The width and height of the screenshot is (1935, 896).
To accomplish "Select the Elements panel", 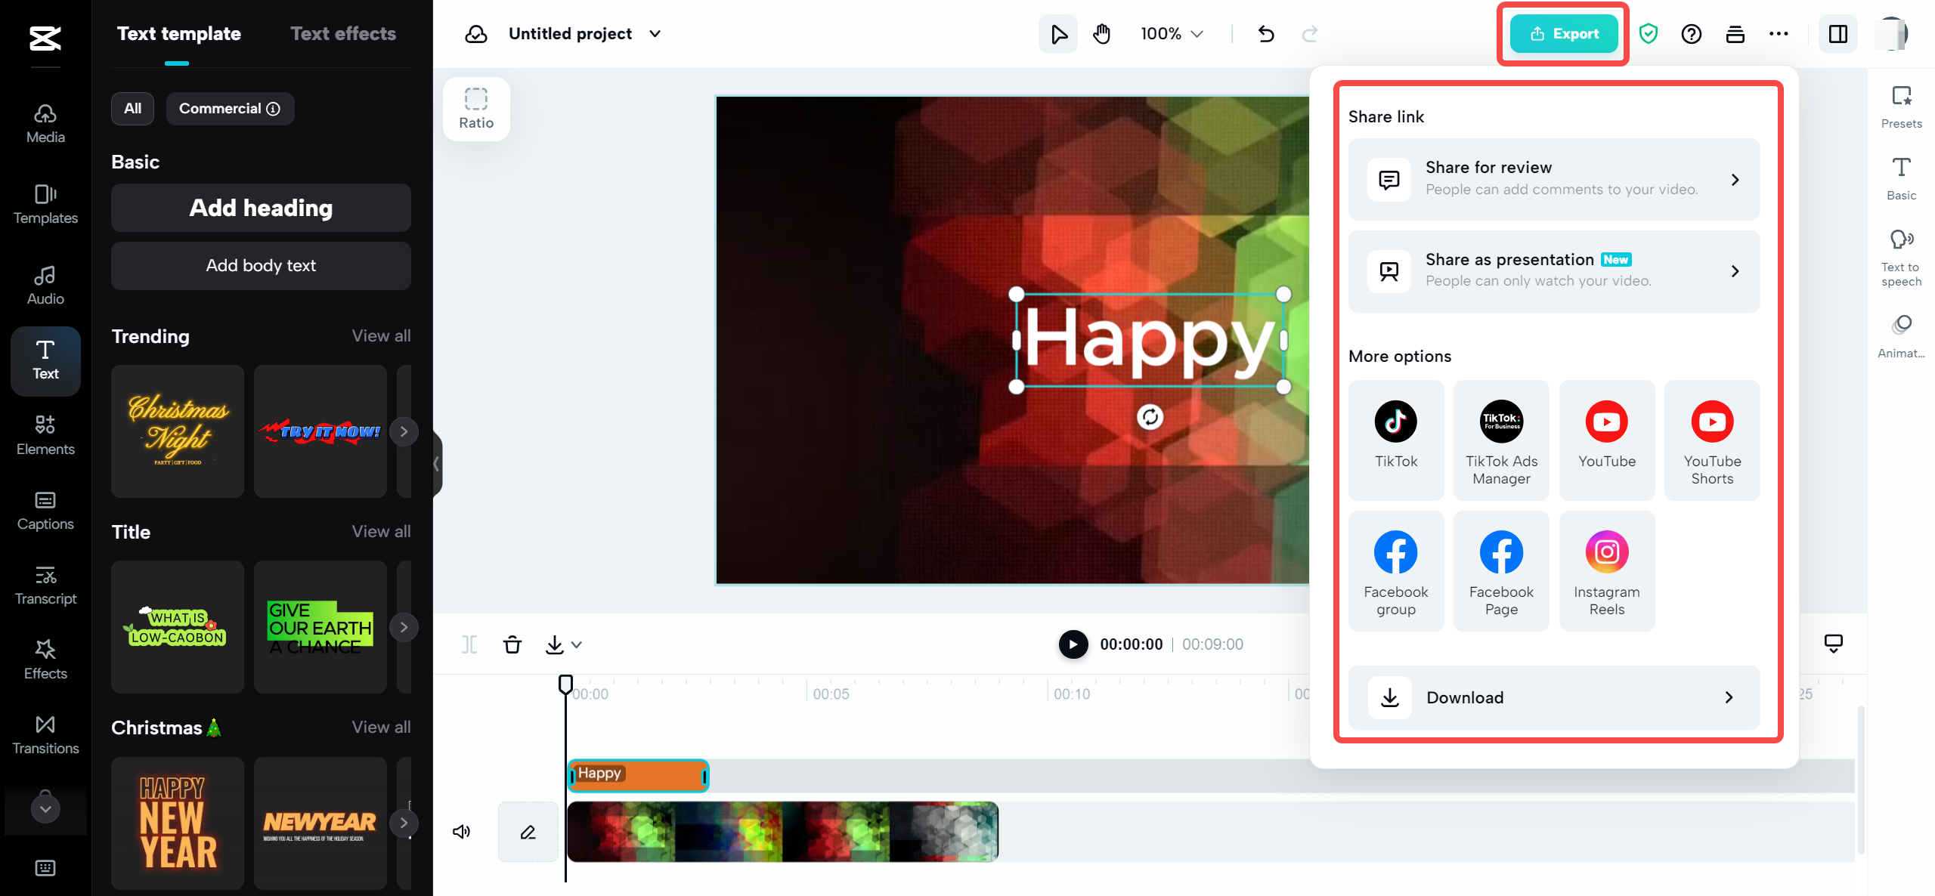I will point(45,434).
